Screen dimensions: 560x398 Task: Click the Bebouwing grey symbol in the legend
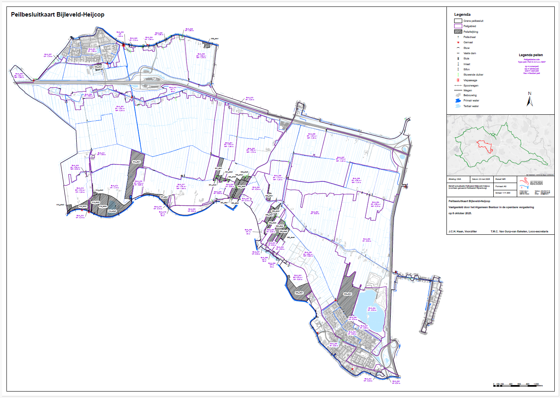(458, 95)
